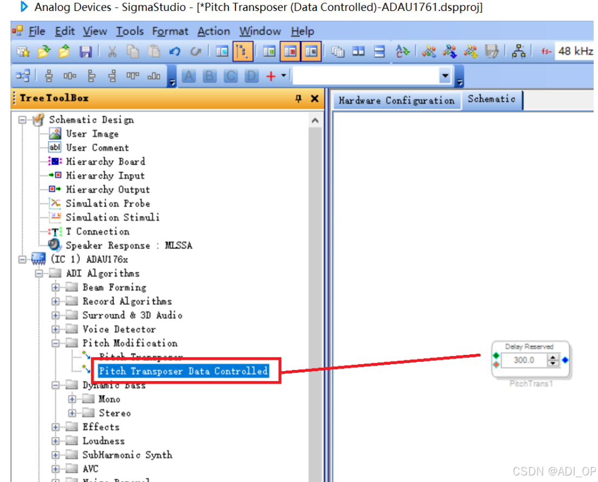Screen dimensions: 598x482
Task: Pin the TreeToolBox panel
Action: (298, 99)
